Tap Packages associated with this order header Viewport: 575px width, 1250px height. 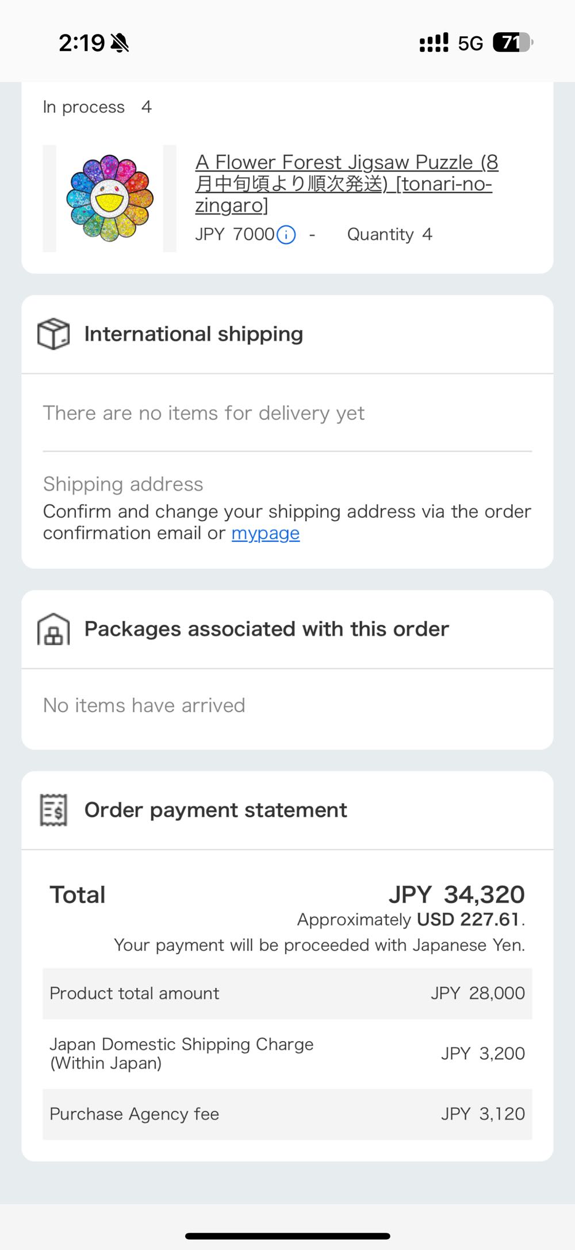tap(266, 629)
